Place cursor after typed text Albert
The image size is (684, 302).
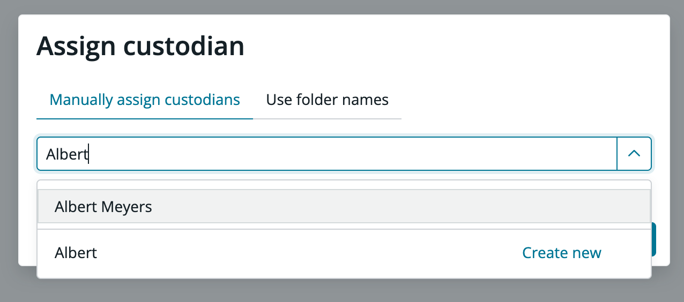tap(88, 154)
